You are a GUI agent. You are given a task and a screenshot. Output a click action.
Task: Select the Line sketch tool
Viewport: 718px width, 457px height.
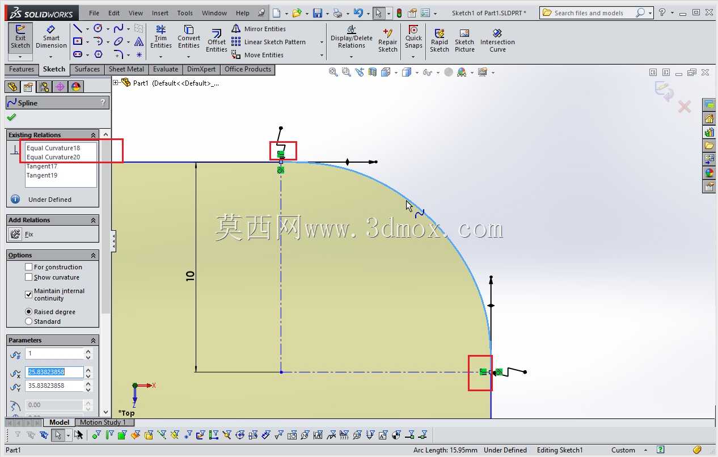(x=78, y=28)
